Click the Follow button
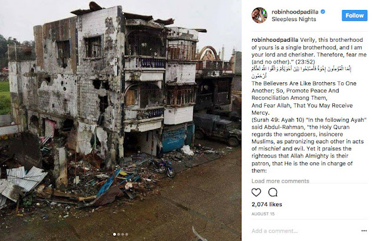This screenshot has height=241, width=377. [355, 16]
